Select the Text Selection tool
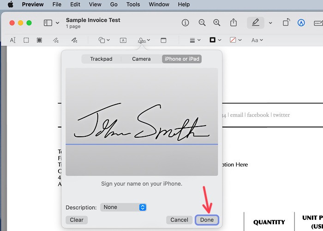323x231 pixels. (x=13, y=40)
